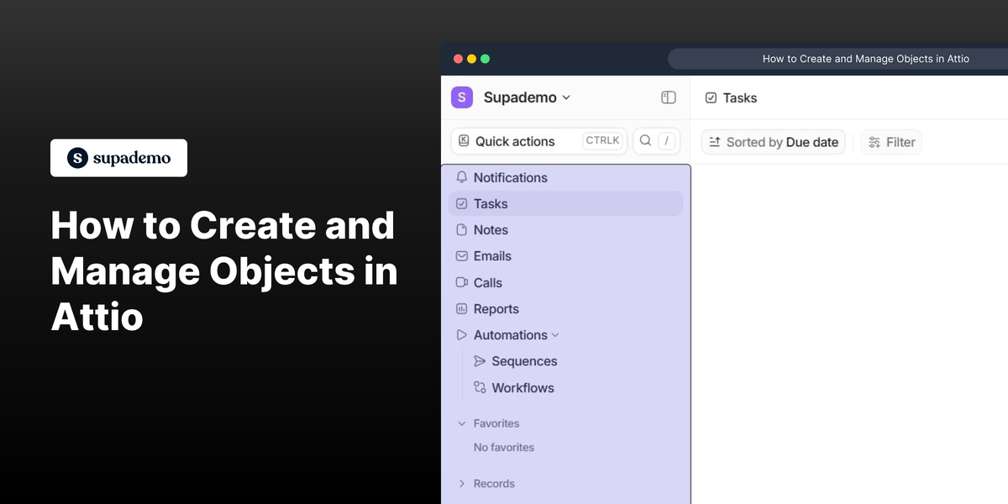1008x504 pixels.
Task: Open Notes in the sidebar
Action: [566, 229]
